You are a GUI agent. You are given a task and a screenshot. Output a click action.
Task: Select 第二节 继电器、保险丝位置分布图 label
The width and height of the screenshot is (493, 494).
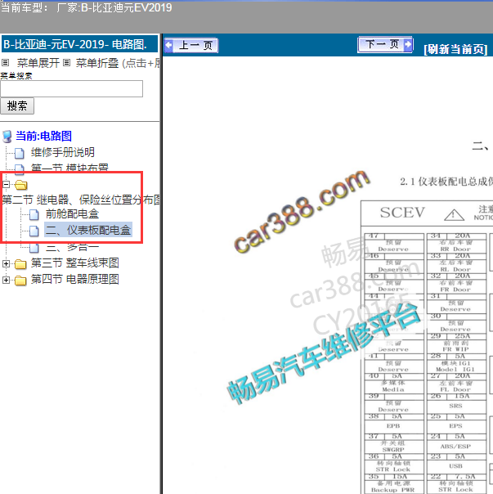pos(81,200)
